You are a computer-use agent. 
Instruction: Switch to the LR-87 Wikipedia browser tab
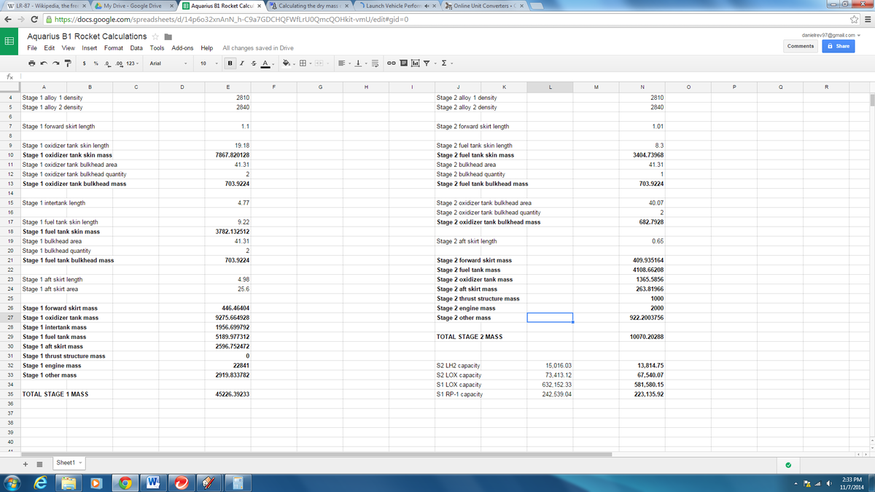click(44, 6)
